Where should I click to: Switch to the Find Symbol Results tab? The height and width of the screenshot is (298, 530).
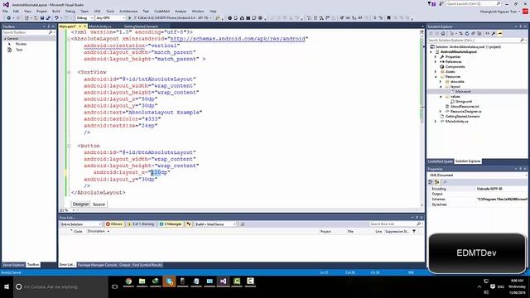tap(147, 265)
